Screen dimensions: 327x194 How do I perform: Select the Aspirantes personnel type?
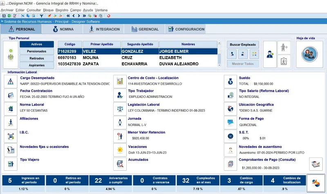[x=37, y=65]
